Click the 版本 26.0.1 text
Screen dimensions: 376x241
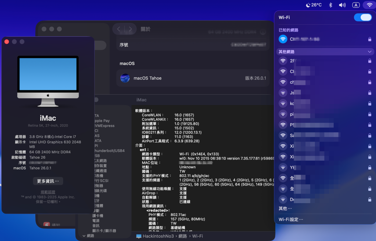pyautogui.click(x=256, y=78)
